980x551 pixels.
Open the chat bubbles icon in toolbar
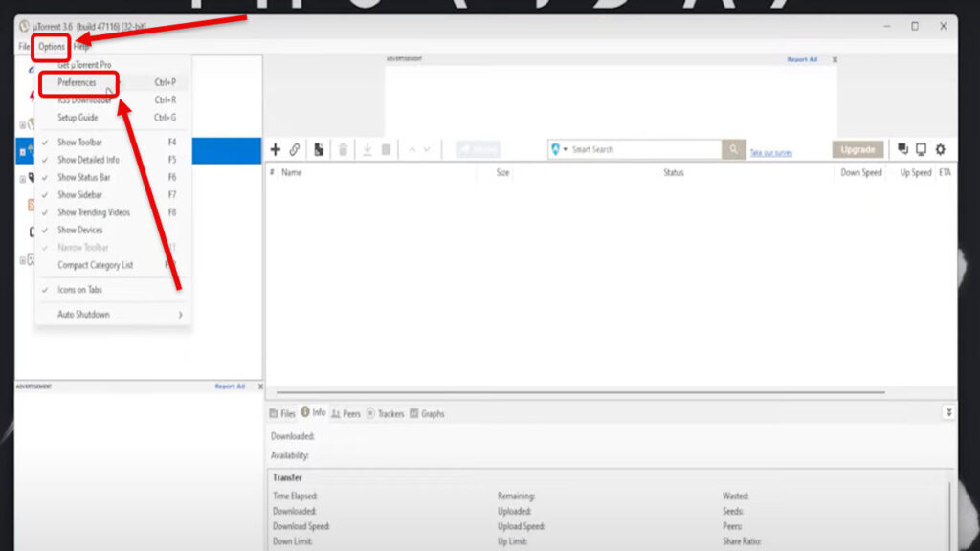click(x=902, y=148)
